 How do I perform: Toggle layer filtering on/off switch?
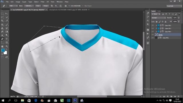[179, 14]
